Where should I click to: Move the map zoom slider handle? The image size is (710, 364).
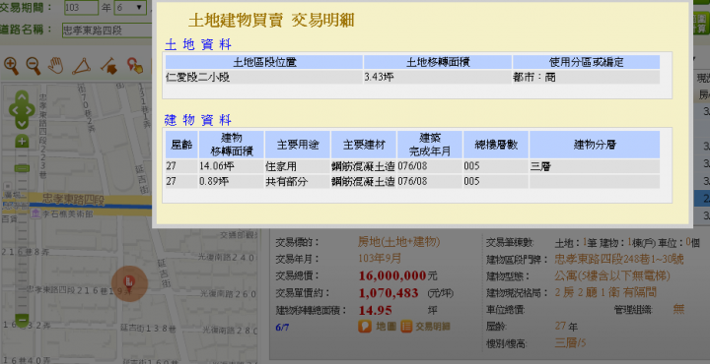(x=22, y=168)
